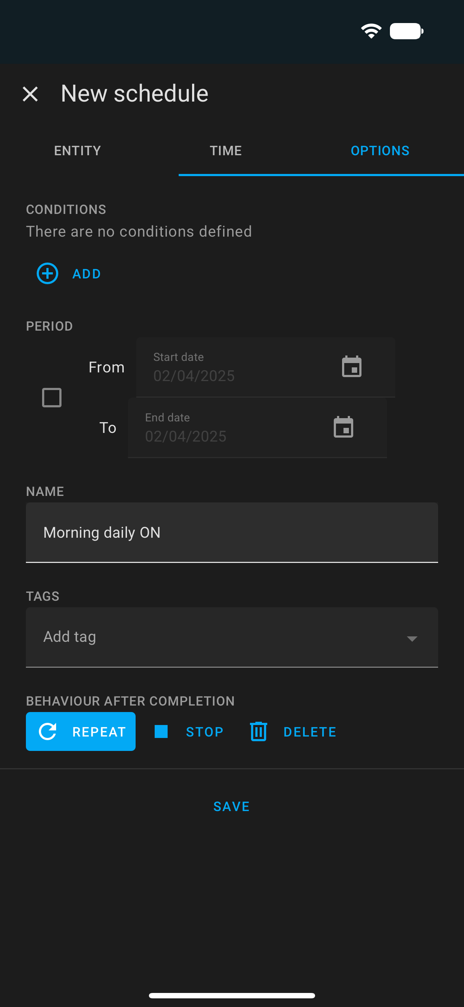The image size is (464, 1007).
Task: Tap the Wi-Fi status icon
Action: click(371, 31)
